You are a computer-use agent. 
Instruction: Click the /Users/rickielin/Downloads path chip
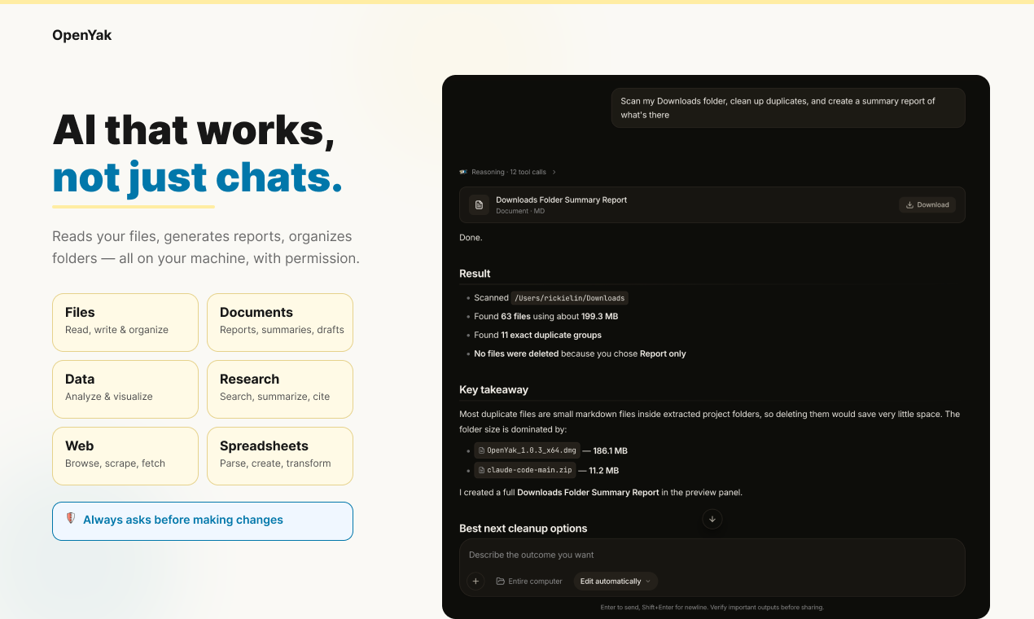[570, 297]
